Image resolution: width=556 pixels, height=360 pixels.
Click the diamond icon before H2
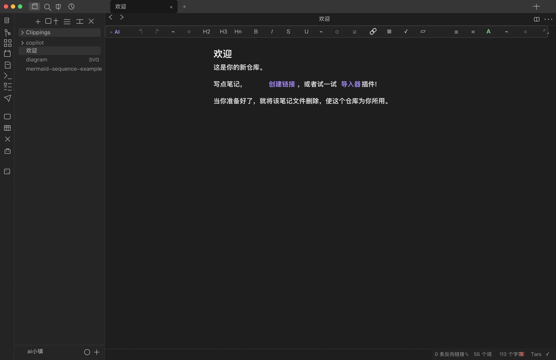189,32
